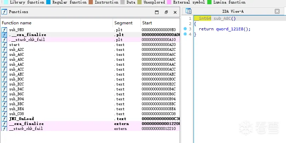Image resolution: width=286 pixels, height=143 pixels.
Task: Click sub_A8C in the pseudocode signature
Action: [222, 18]
